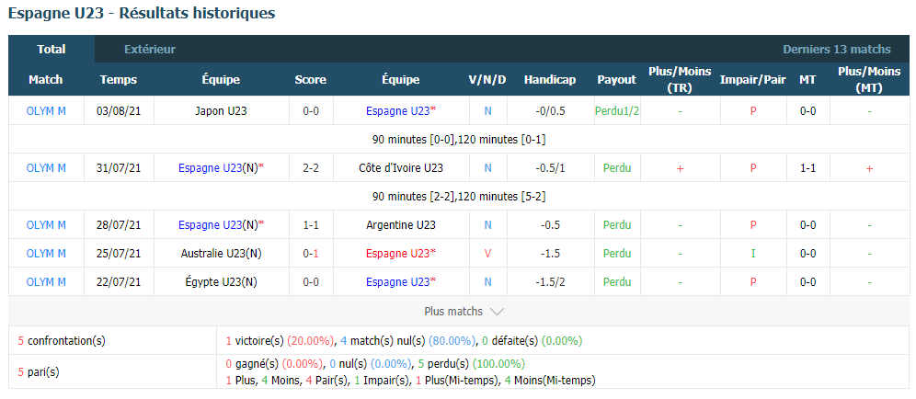Select the Australie U23(N) team name
Image resolution: width=916 pixels, height=399 pixels.
coord(221,253)
